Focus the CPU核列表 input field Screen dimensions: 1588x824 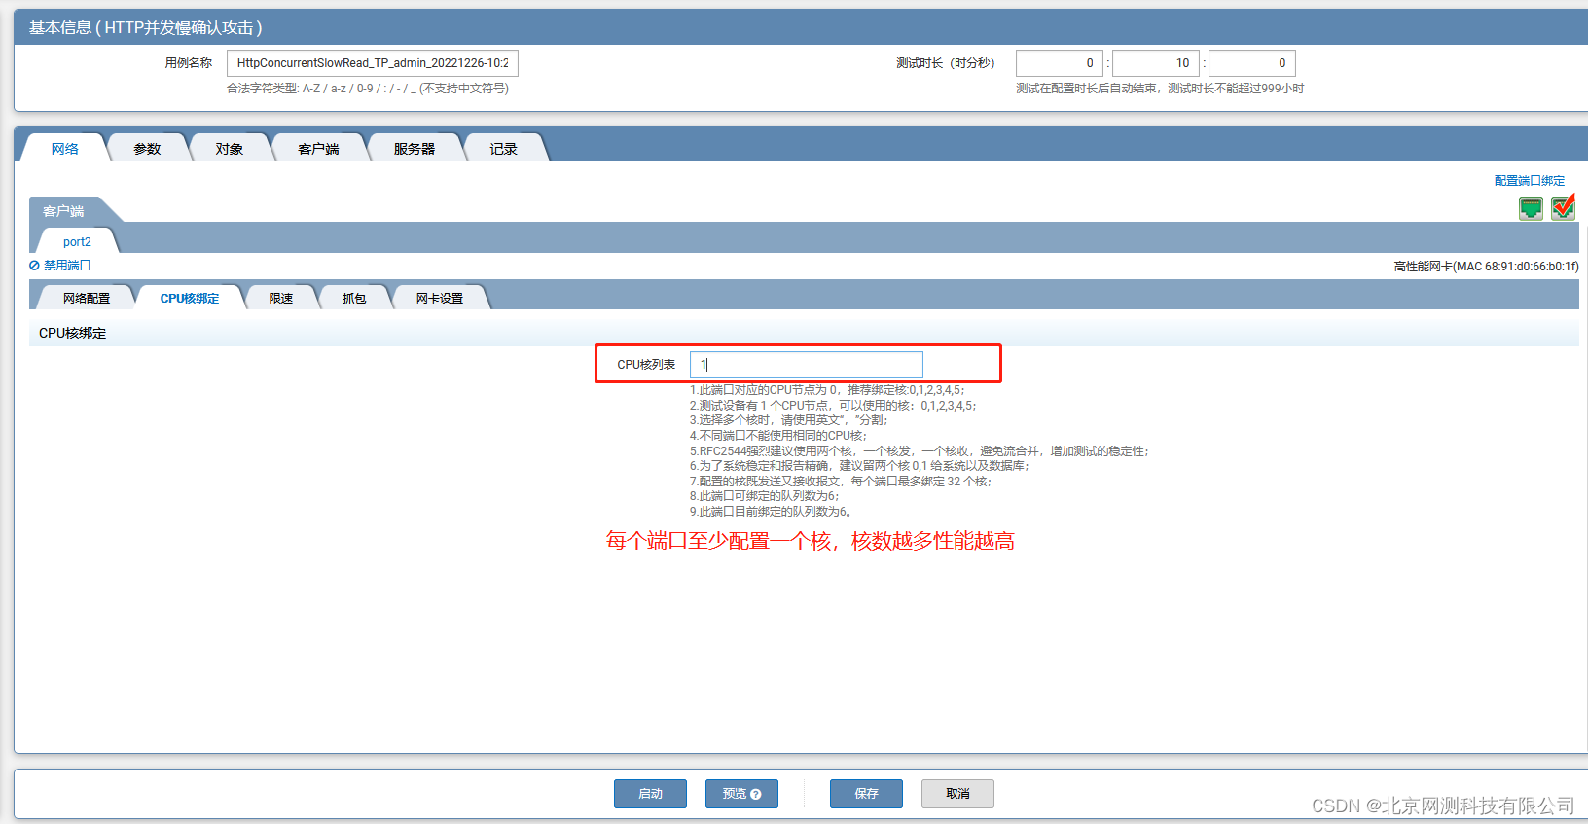click(807, 365)
